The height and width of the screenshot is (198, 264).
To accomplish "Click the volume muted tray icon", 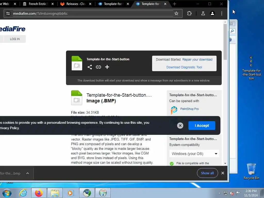I will click(232, 193).
